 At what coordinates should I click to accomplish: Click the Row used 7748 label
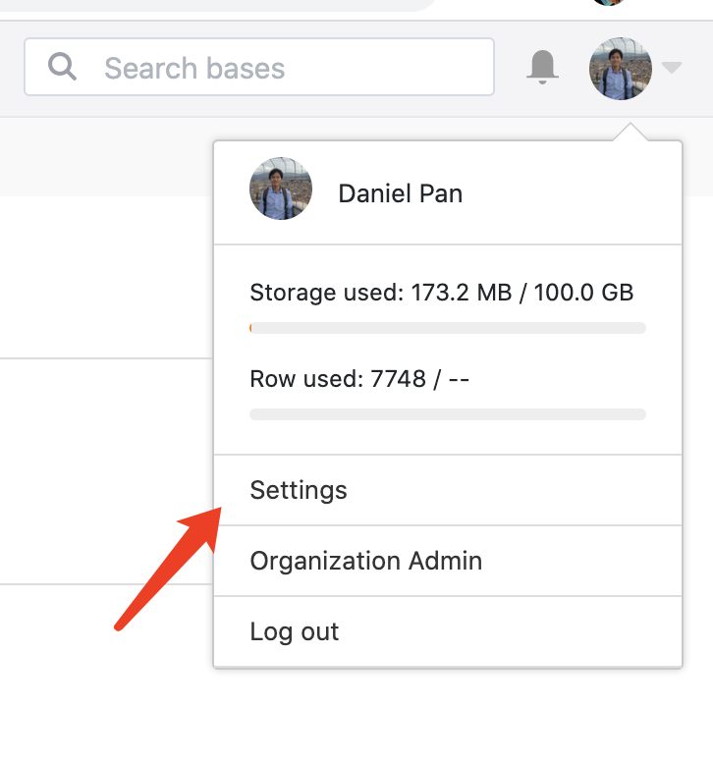[x=359, y=379]
